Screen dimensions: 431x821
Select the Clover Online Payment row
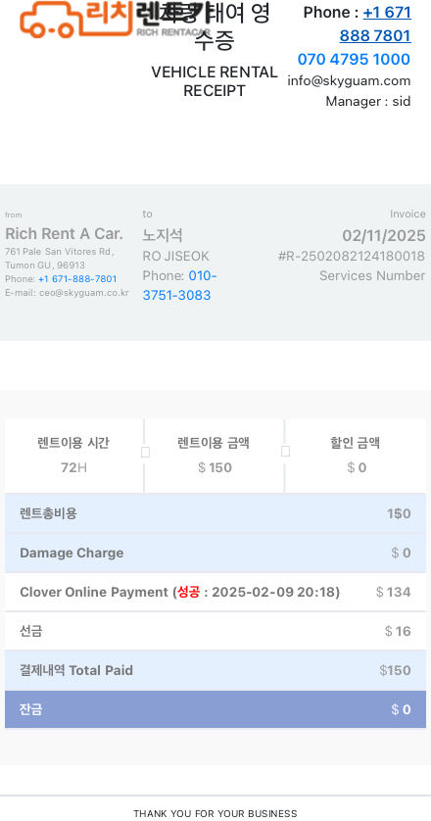coord(215,592)
